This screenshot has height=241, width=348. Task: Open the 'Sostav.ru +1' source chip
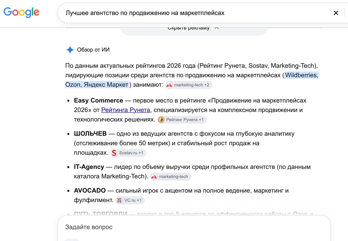tap(128, 153)
